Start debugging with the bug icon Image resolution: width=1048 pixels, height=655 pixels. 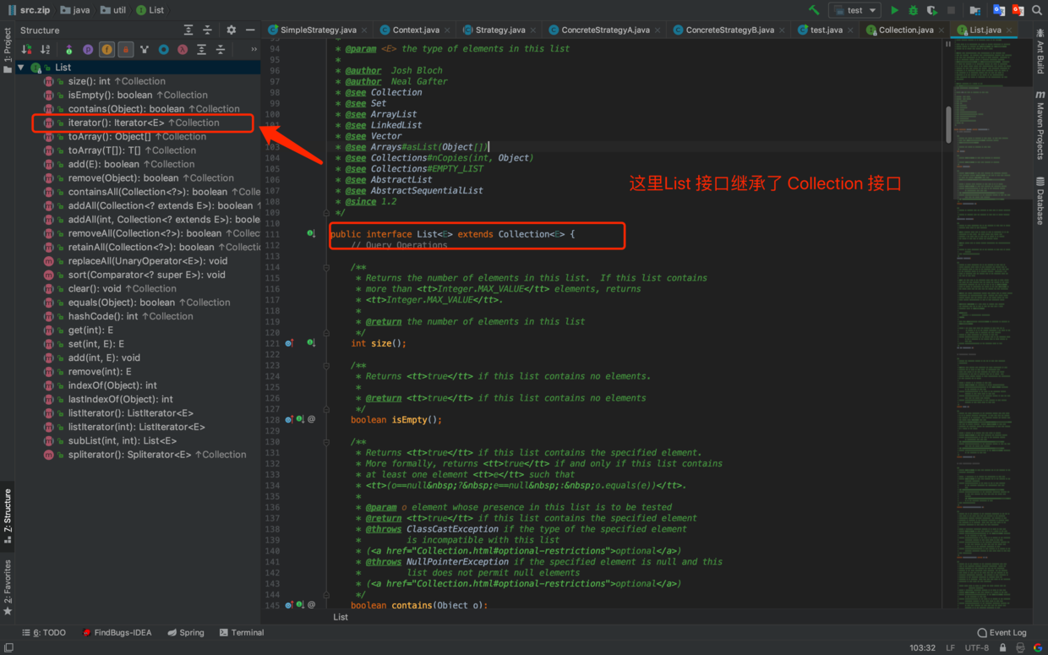tap(913, 10)
